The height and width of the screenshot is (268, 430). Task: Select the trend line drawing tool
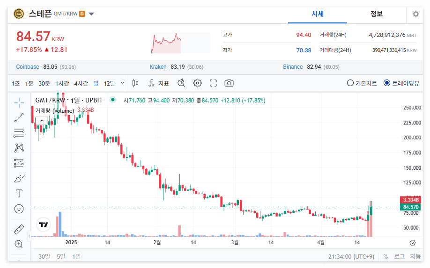pos(19,118)
